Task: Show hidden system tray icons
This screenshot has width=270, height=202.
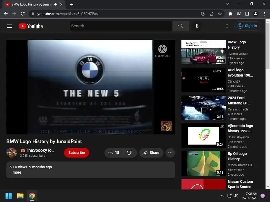Action: click(222, 196)
